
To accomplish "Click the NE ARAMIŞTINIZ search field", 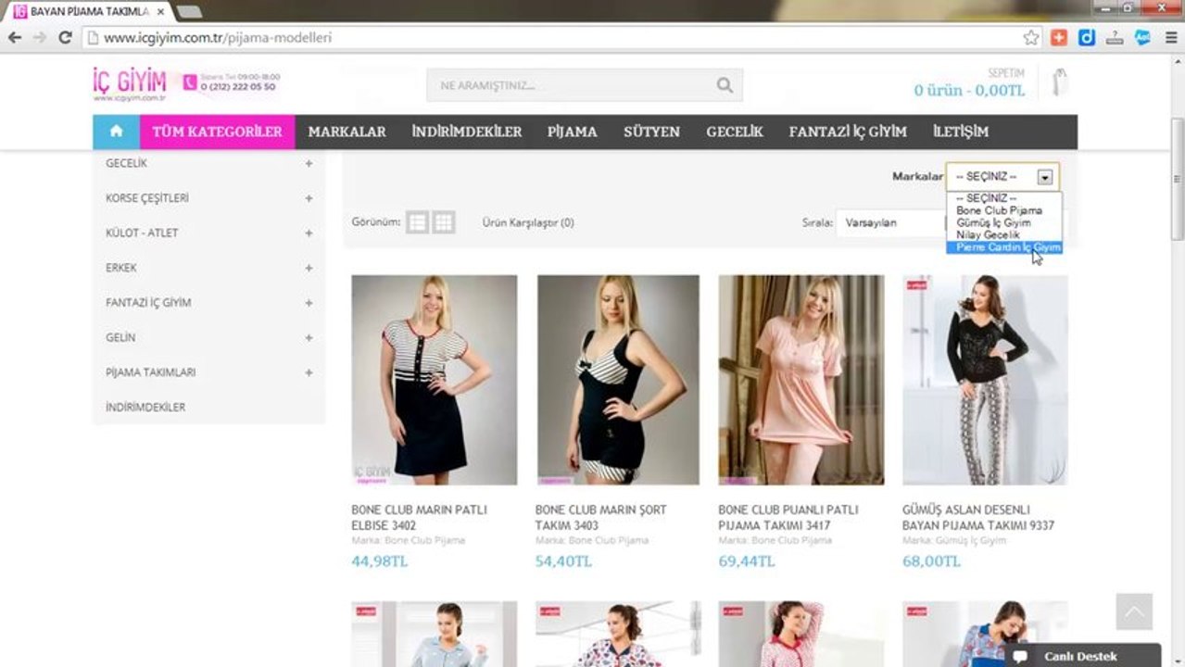I will point(572,85).
